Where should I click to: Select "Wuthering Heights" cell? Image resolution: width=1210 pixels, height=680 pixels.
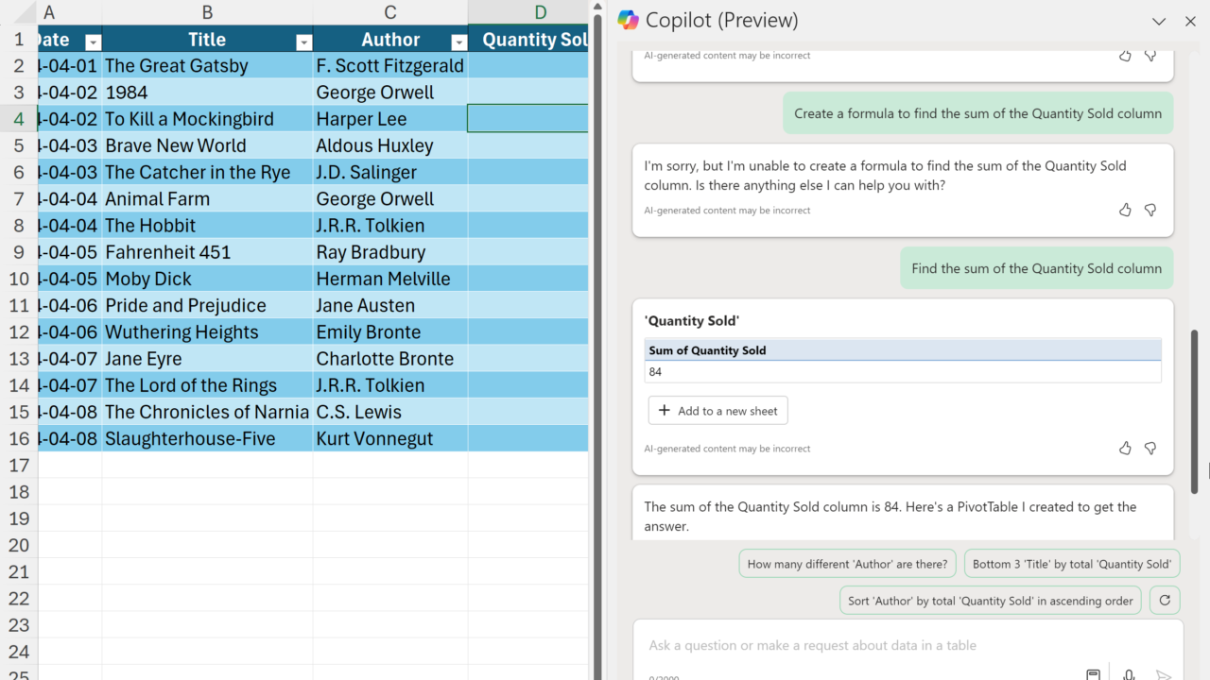click(208, 332)
